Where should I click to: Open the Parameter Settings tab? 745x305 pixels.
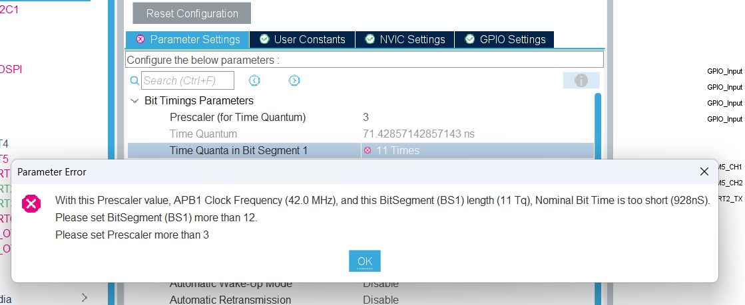188,39
